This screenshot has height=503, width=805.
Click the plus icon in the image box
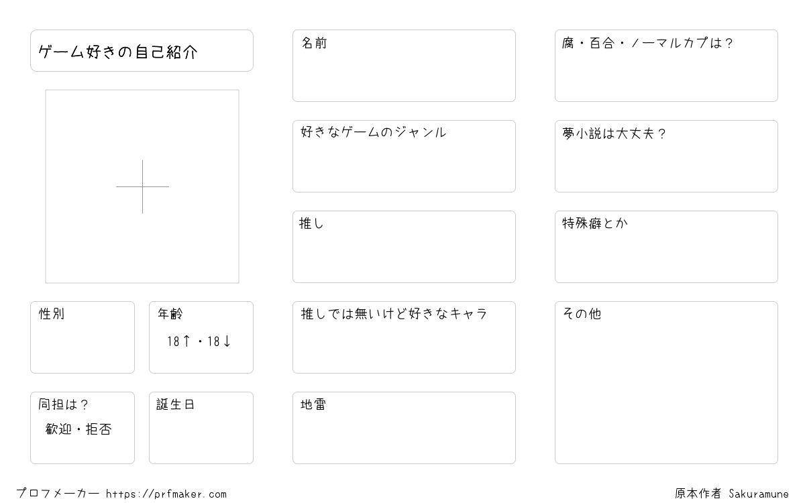pyautogui.click(x=142, y=186)
